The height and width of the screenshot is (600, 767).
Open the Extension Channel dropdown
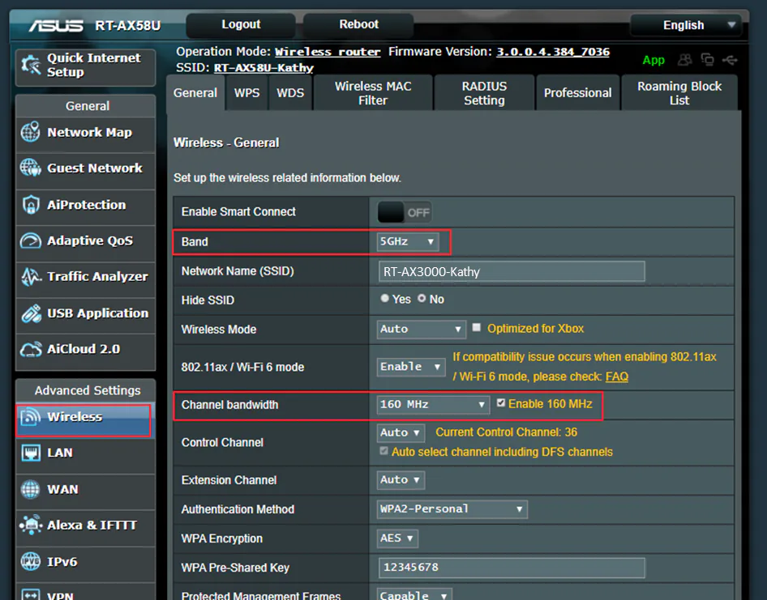click(x=401, y=480)
